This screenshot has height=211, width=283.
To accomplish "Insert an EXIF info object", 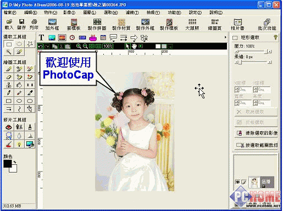I will [x=82, y=38].
